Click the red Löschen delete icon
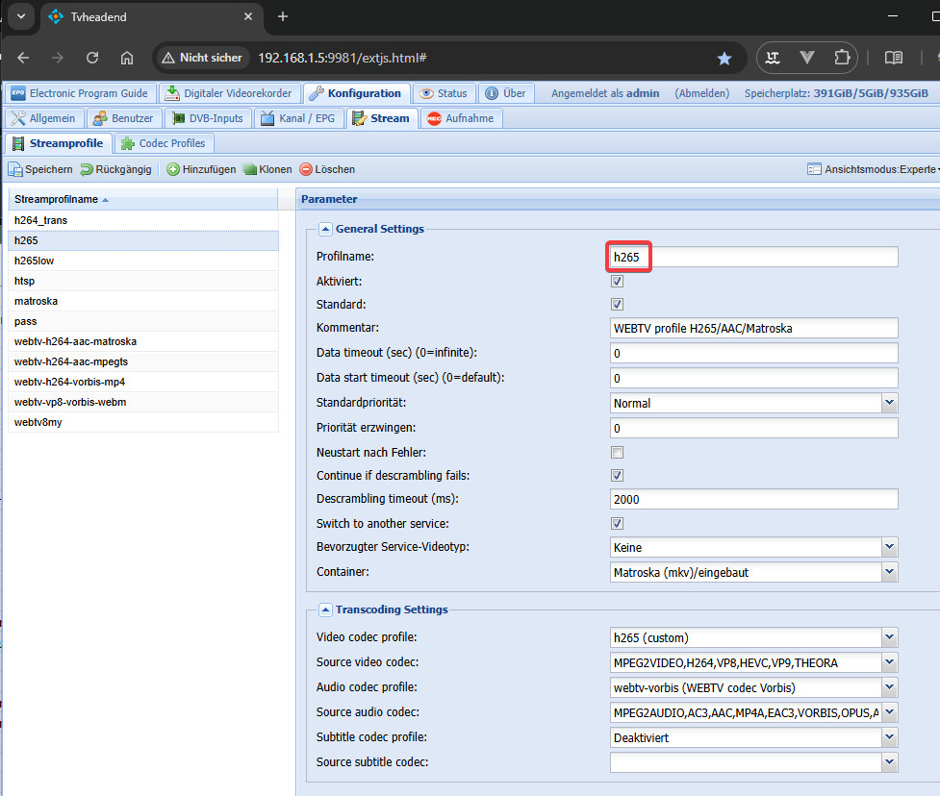Image resolution: width=940 pixels, height=796 pixels. 306,169
